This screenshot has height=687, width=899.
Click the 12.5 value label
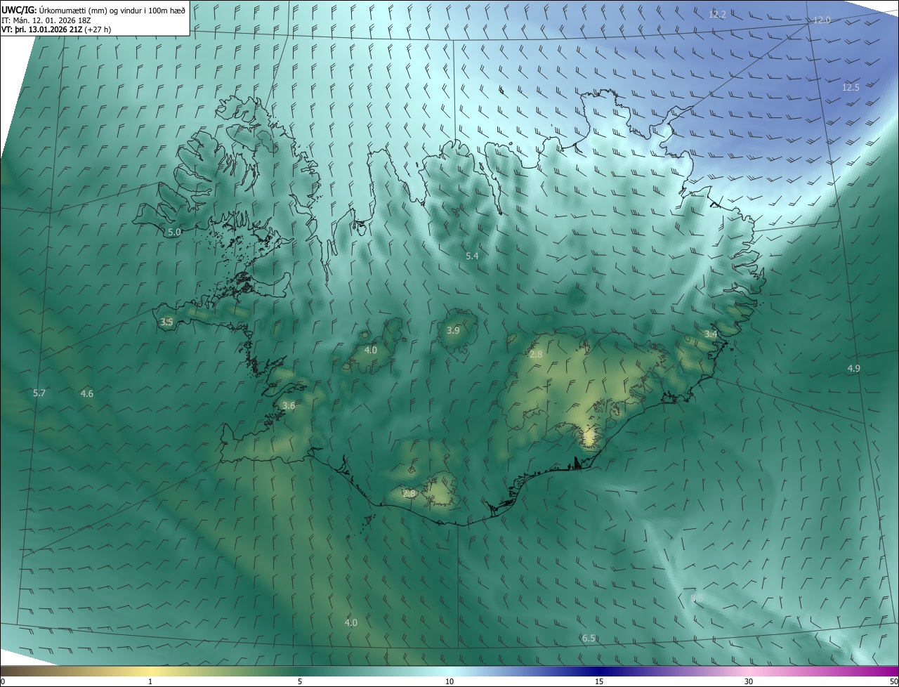851,87
